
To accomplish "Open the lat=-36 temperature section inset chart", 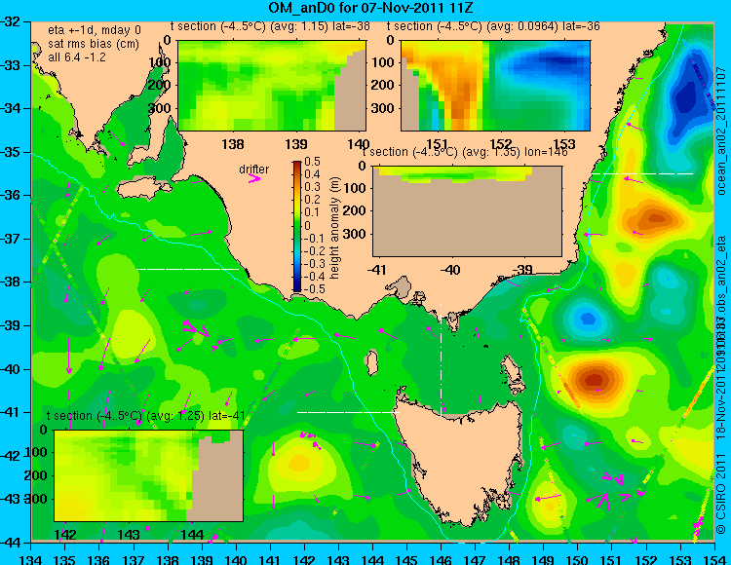I will click(495, 86).
